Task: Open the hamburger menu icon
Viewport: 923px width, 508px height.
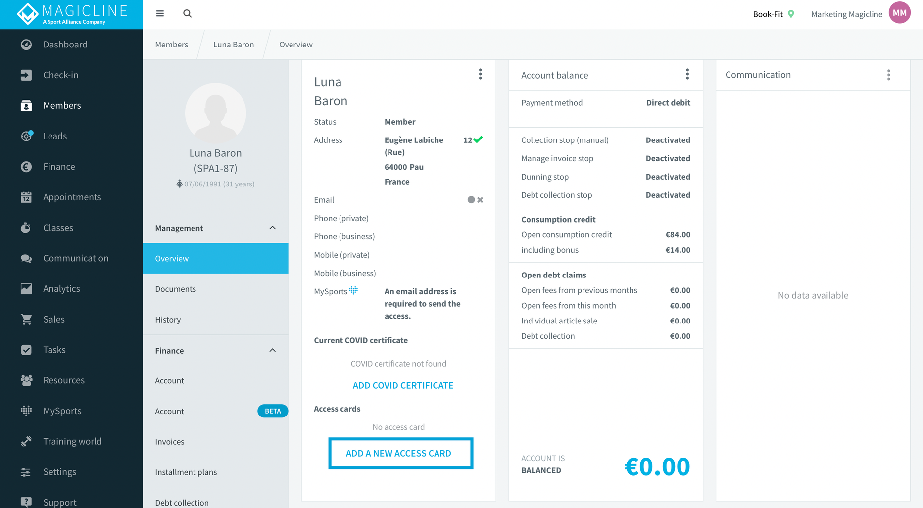Action: pos(160,14)
